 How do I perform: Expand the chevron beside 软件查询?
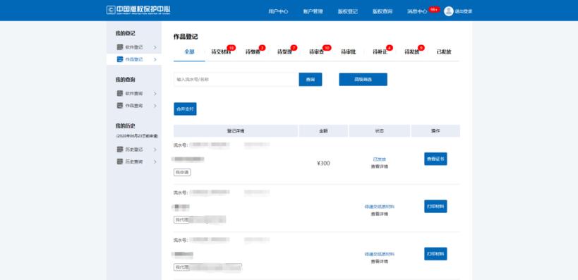pyautogui.click(x=155, y=94)
